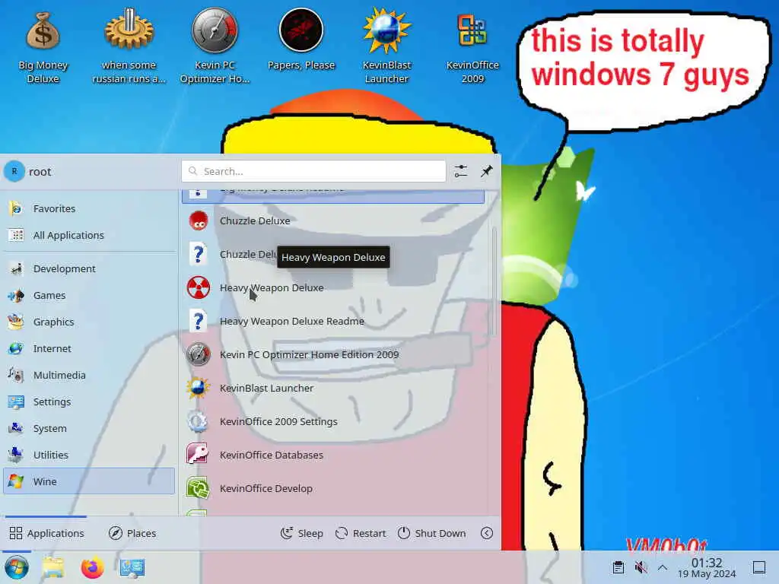Launch KevinBlast Launcher desktop shortcut

coord(386,46)
